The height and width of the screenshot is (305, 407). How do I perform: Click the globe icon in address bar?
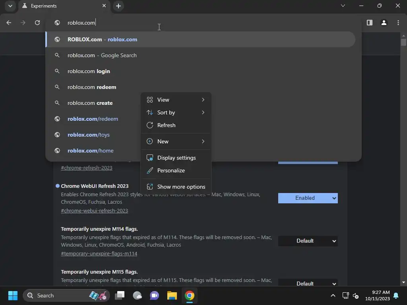[x=57, y=23]
